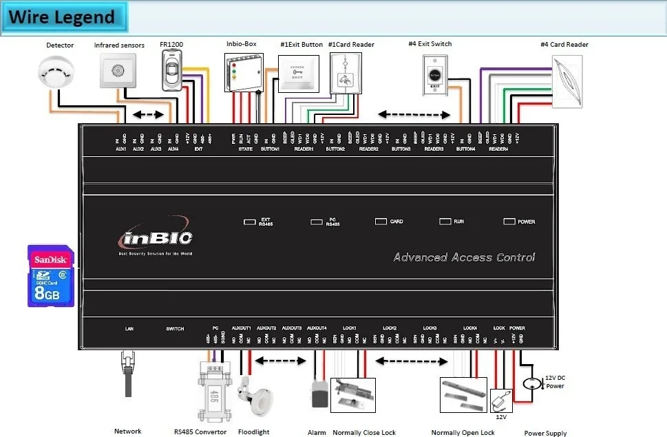
Task: Select the SanDisk 8GB SD card thumbnail
Action: point(50,271)
